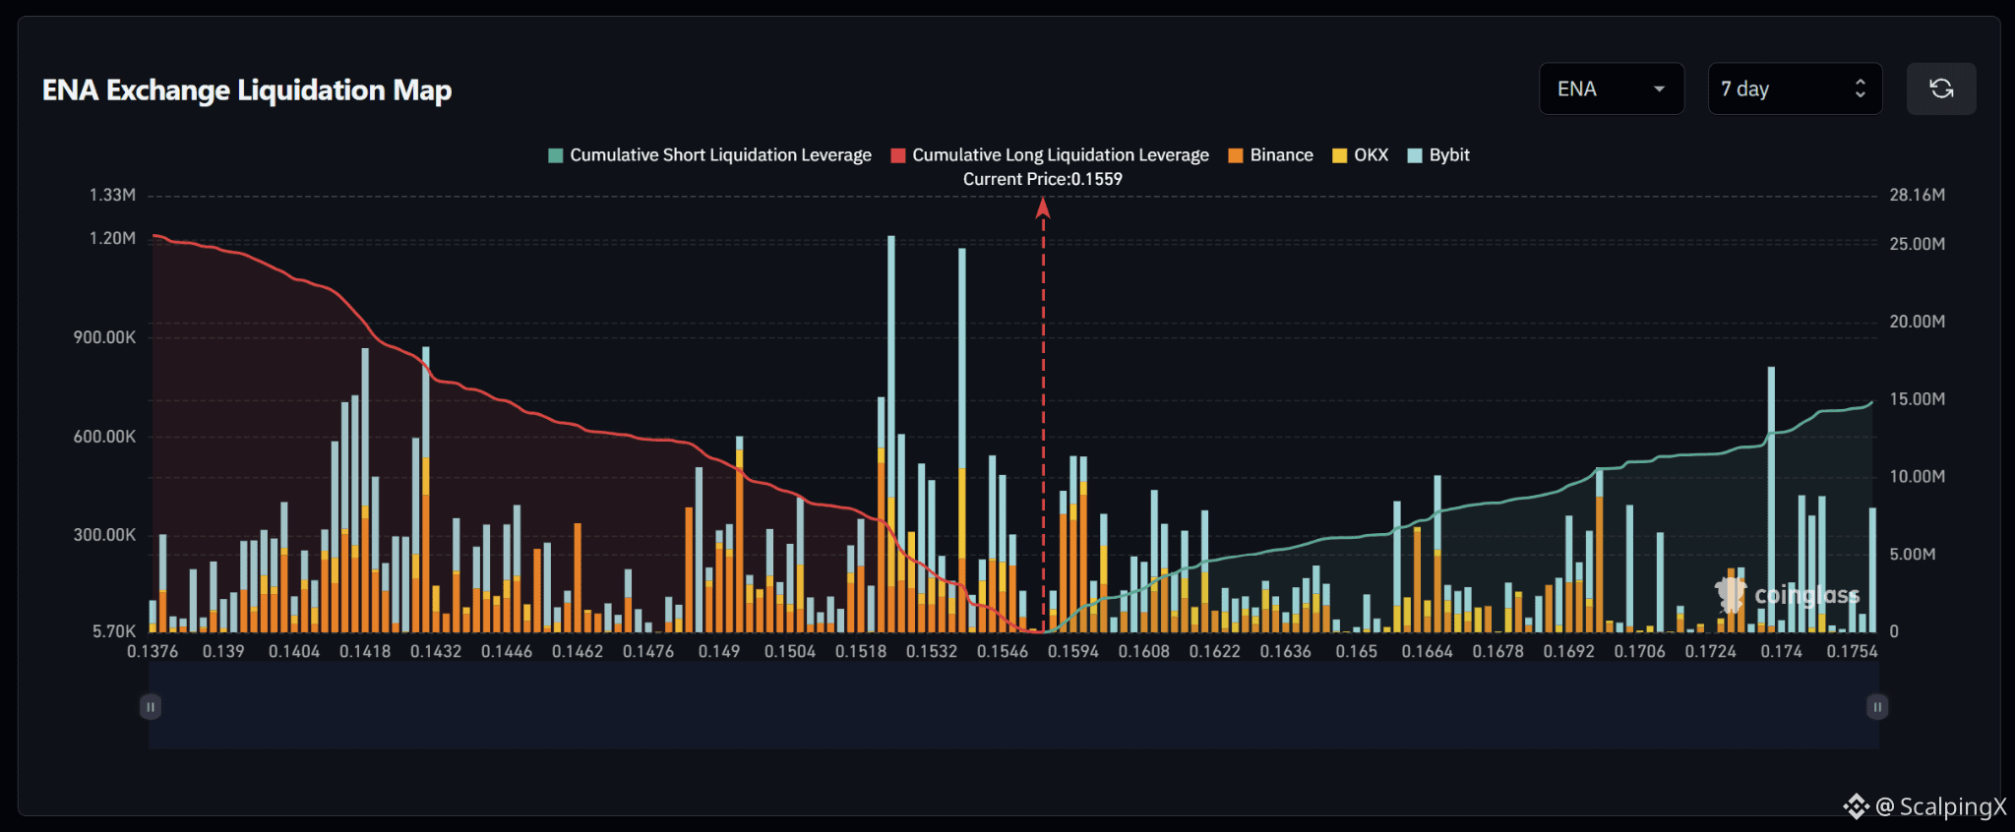The image size is (2015, 832).
Task: Click the 15.00M right axis value
Action: point(1918,399)
